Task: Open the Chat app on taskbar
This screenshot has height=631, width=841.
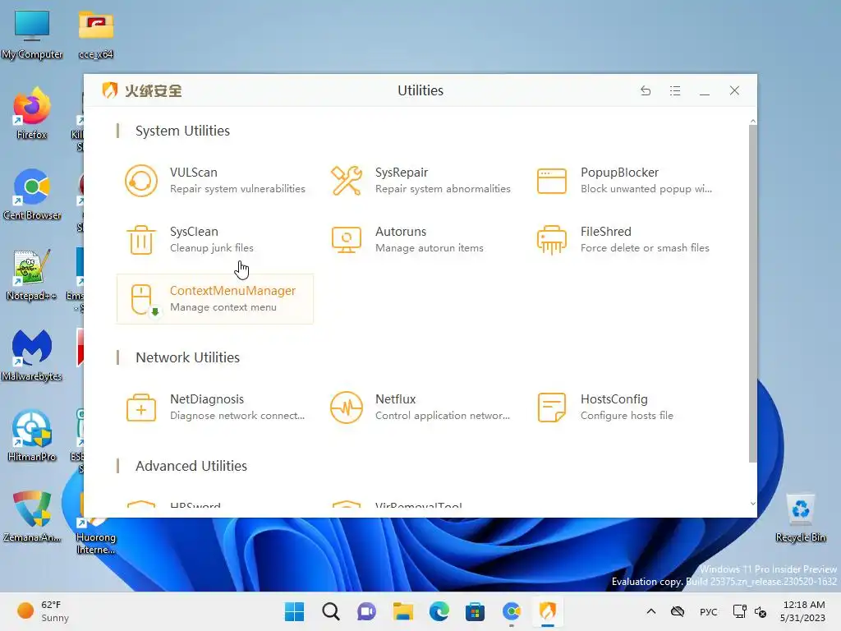Action: click(367, 611)
